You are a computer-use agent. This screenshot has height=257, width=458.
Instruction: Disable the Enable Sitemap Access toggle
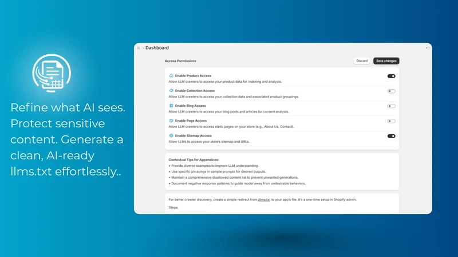(391, 136)
